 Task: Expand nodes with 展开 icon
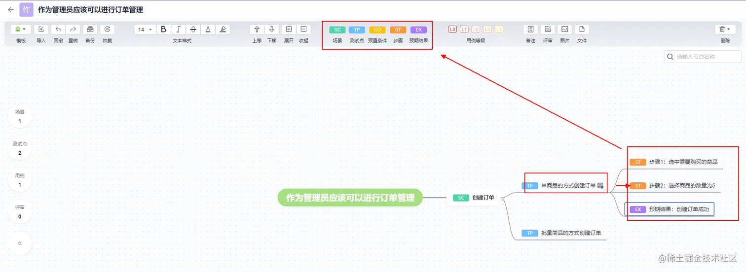point(289,30)
